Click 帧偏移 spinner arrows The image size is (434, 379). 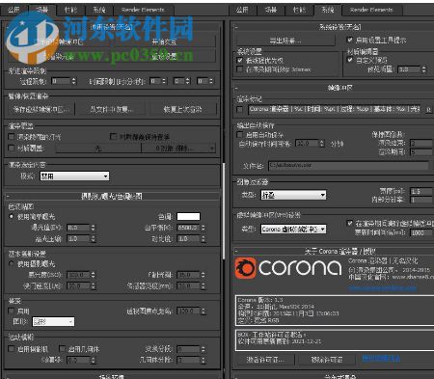94,360
